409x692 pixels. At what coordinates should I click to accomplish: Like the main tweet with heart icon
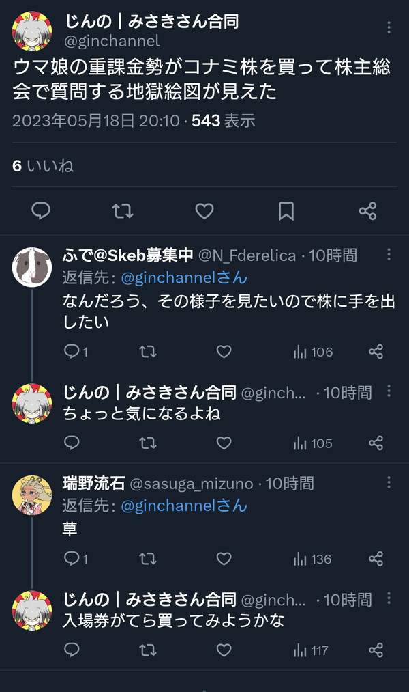(x=204, y=211)
